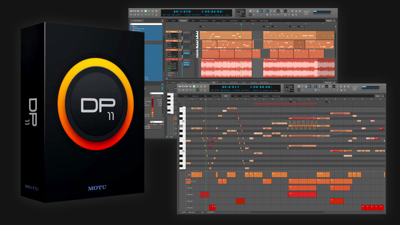Click the Record button in top transport
Viewport: 400px width, 225px height.
point(157,11)
